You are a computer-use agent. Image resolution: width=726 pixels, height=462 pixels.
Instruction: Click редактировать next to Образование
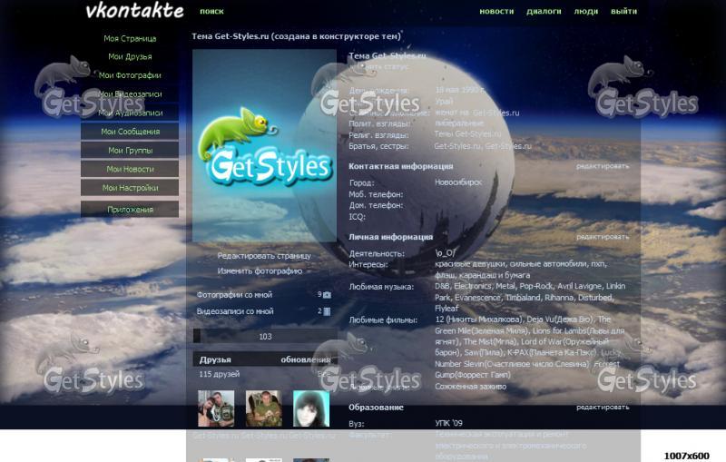click(x=603, y=407)
